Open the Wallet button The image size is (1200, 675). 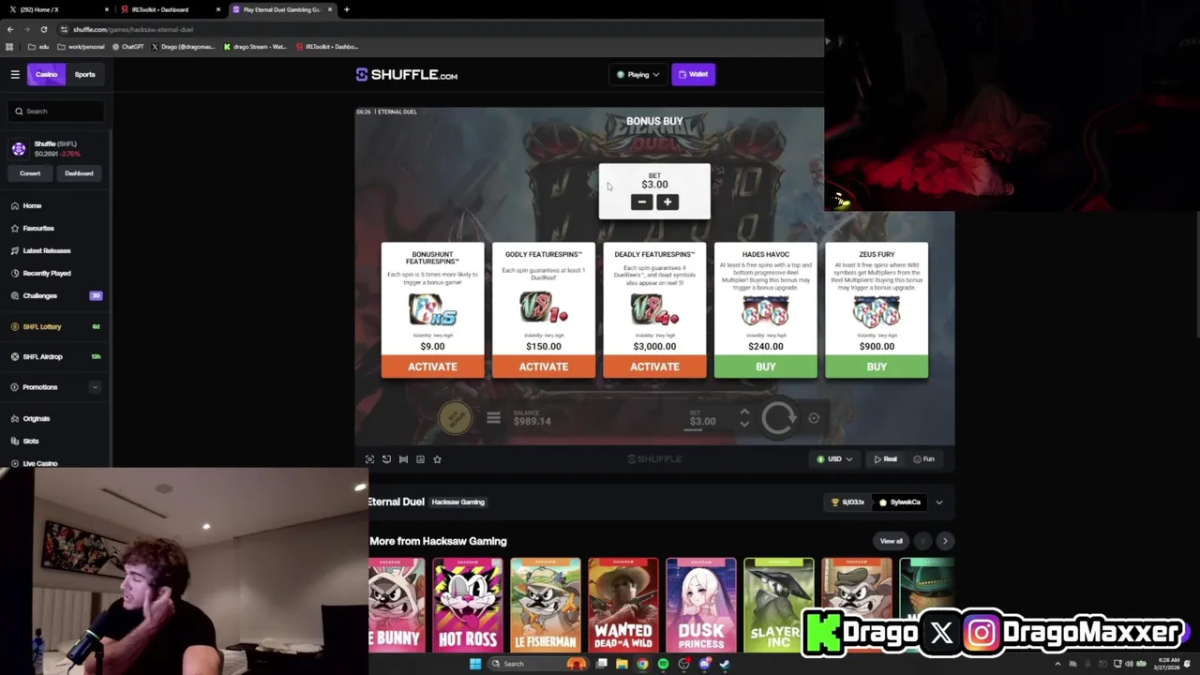(694, 74)
